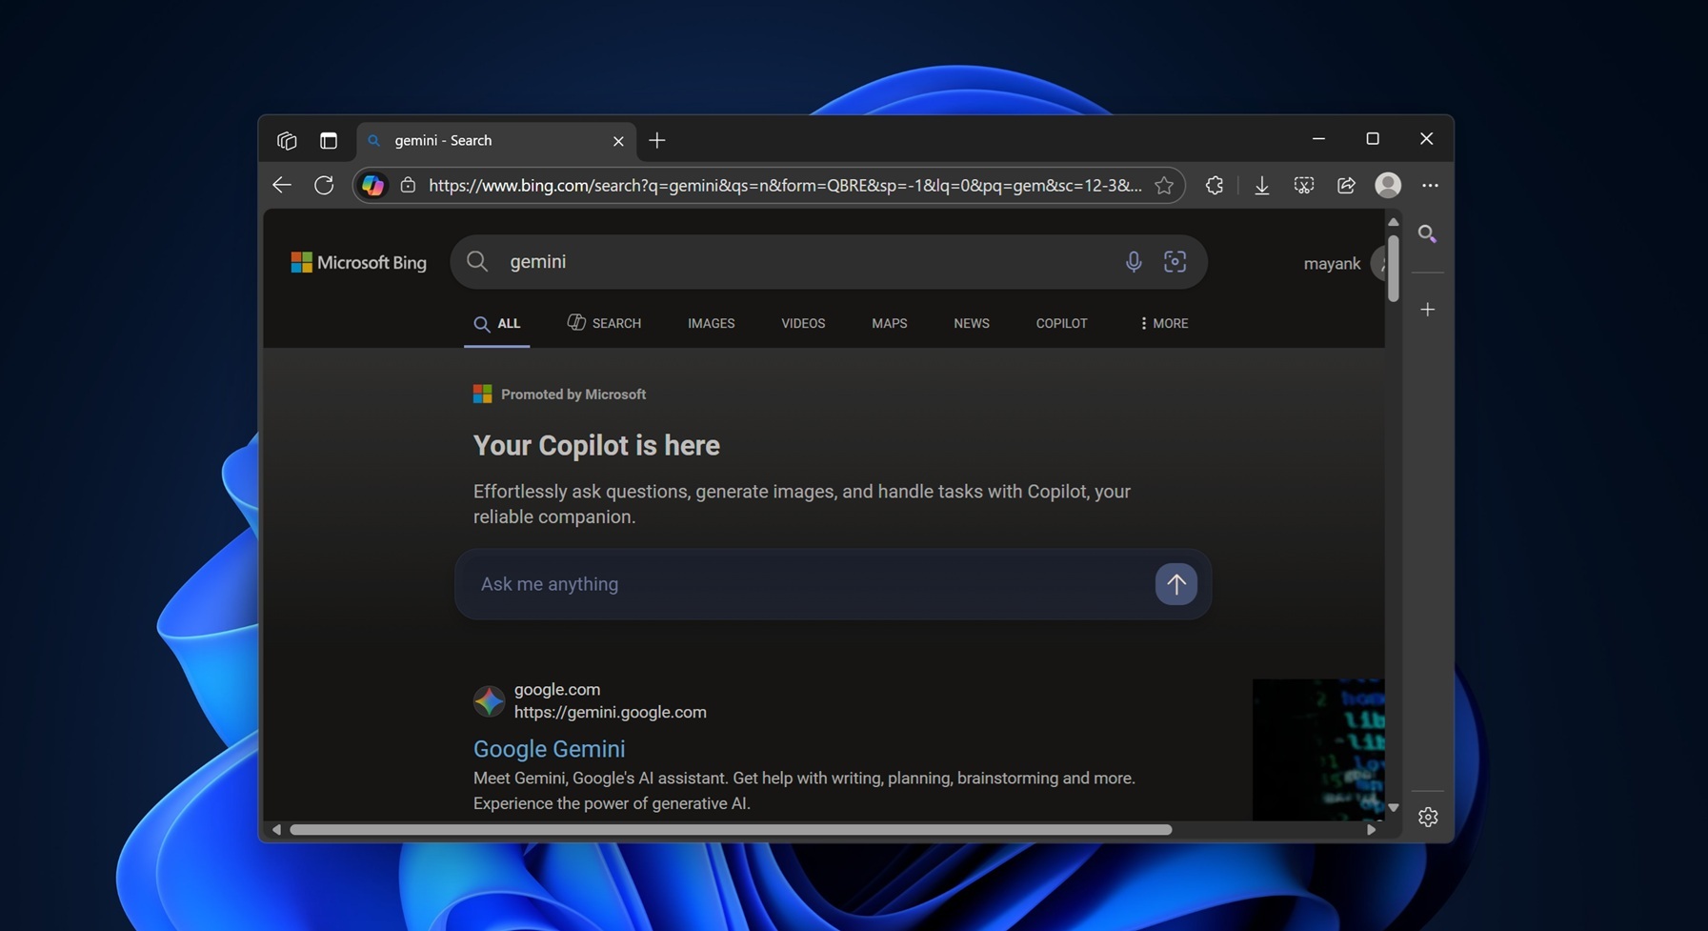The image size is (1708, 931).
Task: Click the Microsoft Bing logo
Action: tap(359, 262)
